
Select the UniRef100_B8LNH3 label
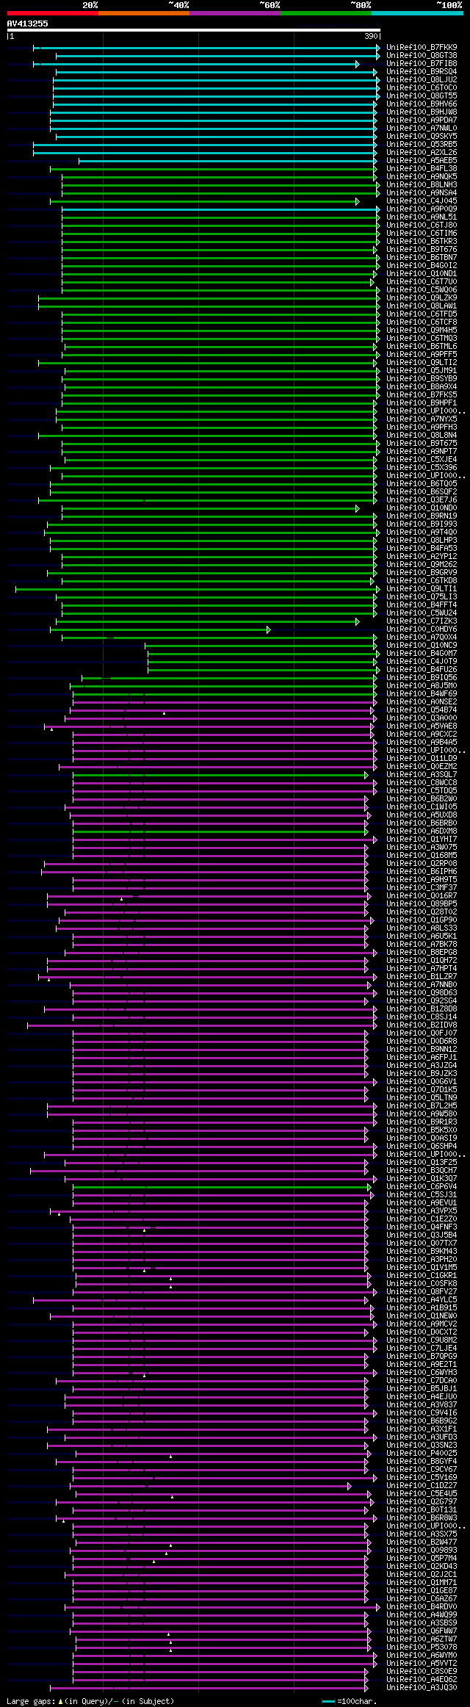click(422, 185)
